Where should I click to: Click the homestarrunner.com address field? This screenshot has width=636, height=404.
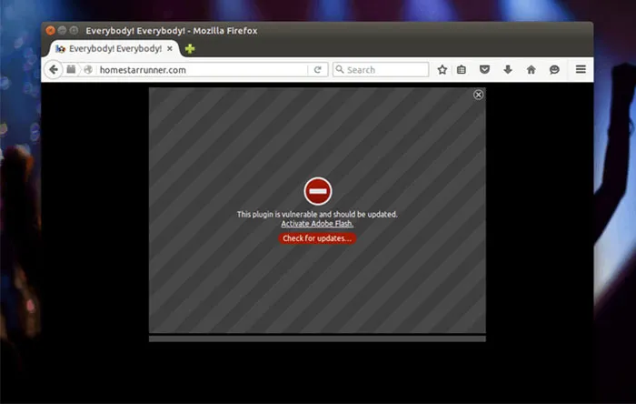tap(200, 69)
